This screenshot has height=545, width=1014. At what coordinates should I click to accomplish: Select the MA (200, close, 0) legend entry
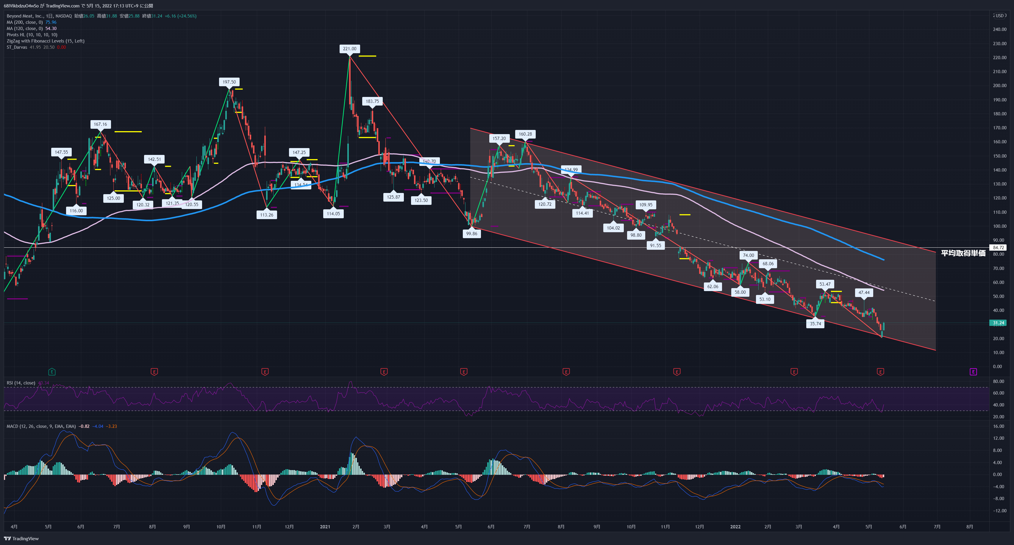(x=32, y=22)
